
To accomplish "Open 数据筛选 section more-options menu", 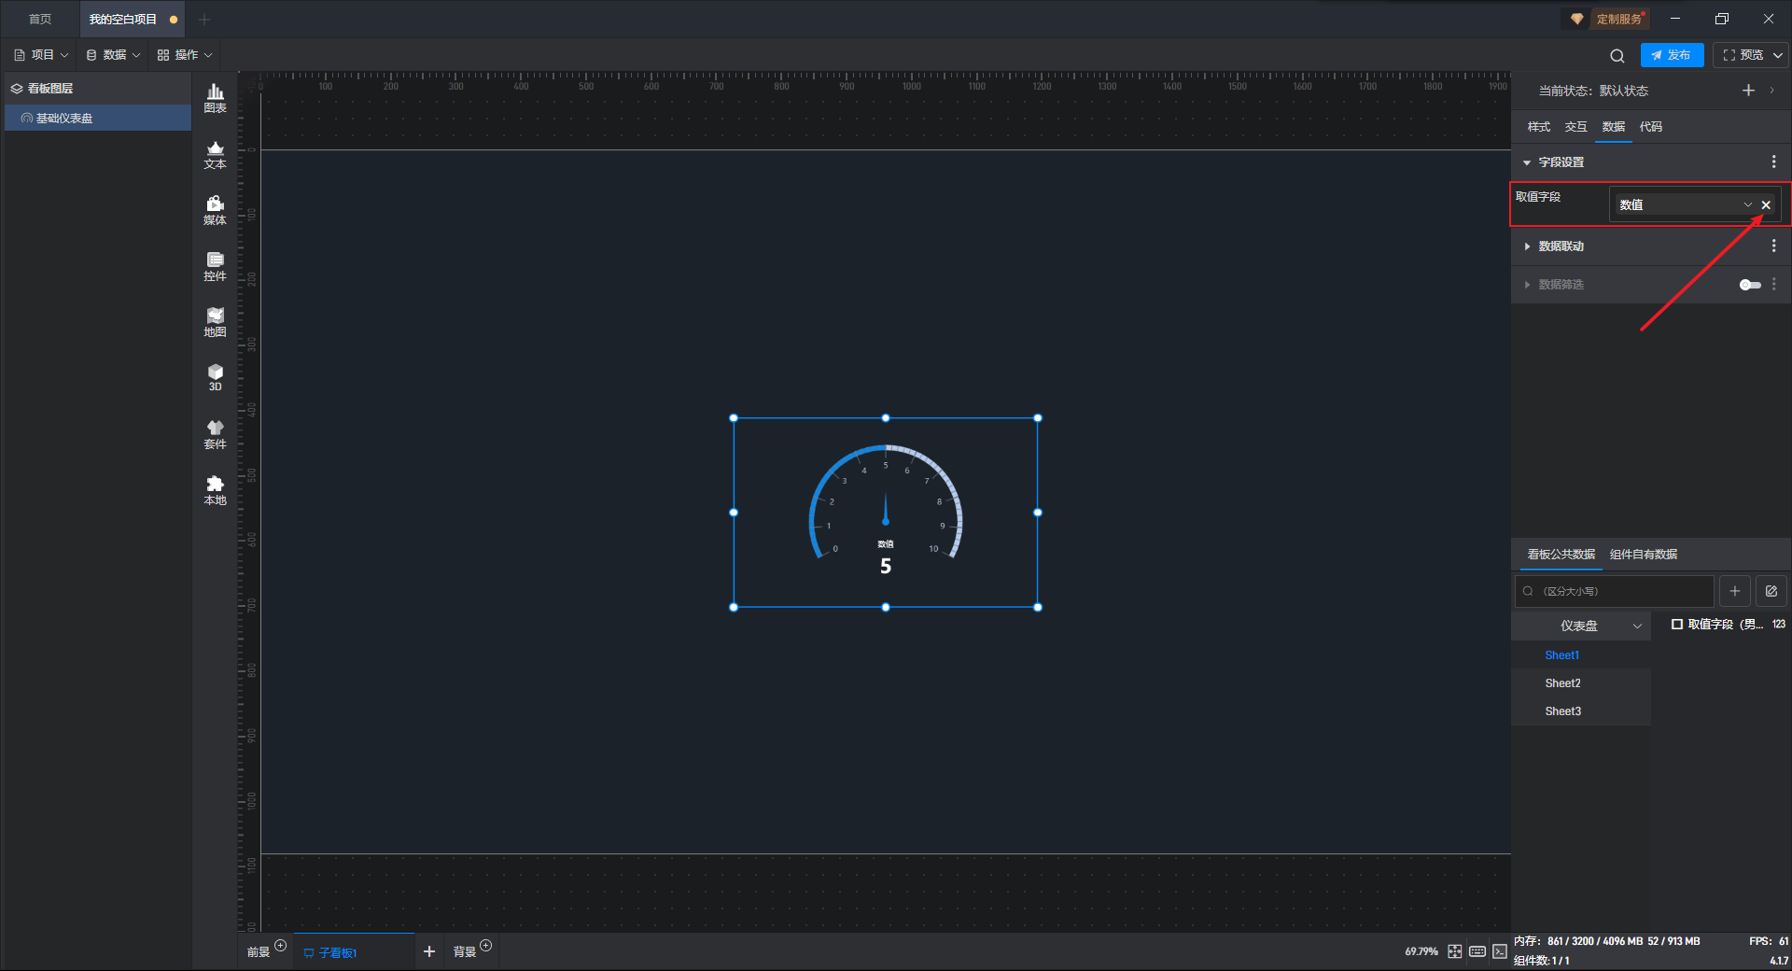I will coord(1773,284).
